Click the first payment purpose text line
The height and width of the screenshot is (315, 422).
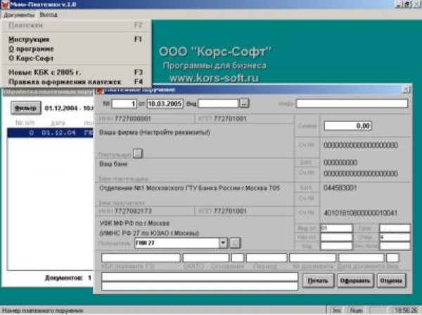[200, 277]
